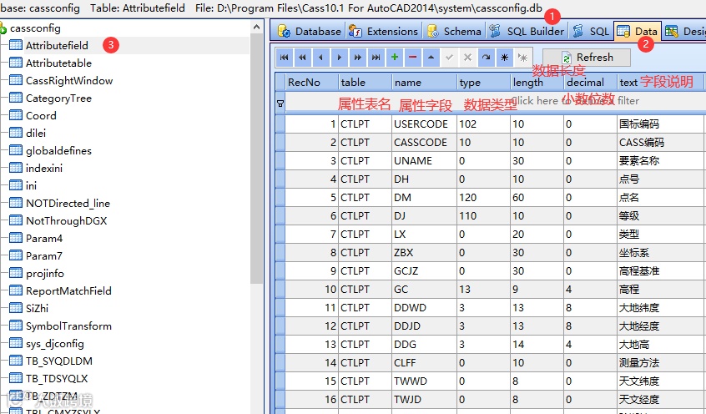The height and width of the screenshot is (414, 706).
Task: Select the DDWD name cell
Action: click(424, 308)
